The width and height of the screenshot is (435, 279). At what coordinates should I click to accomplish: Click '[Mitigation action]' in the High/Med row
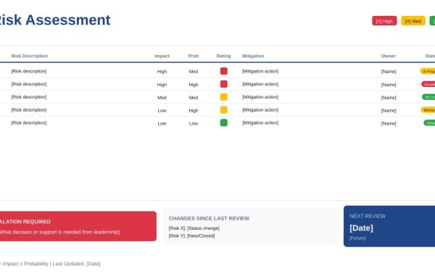point(260,71)
